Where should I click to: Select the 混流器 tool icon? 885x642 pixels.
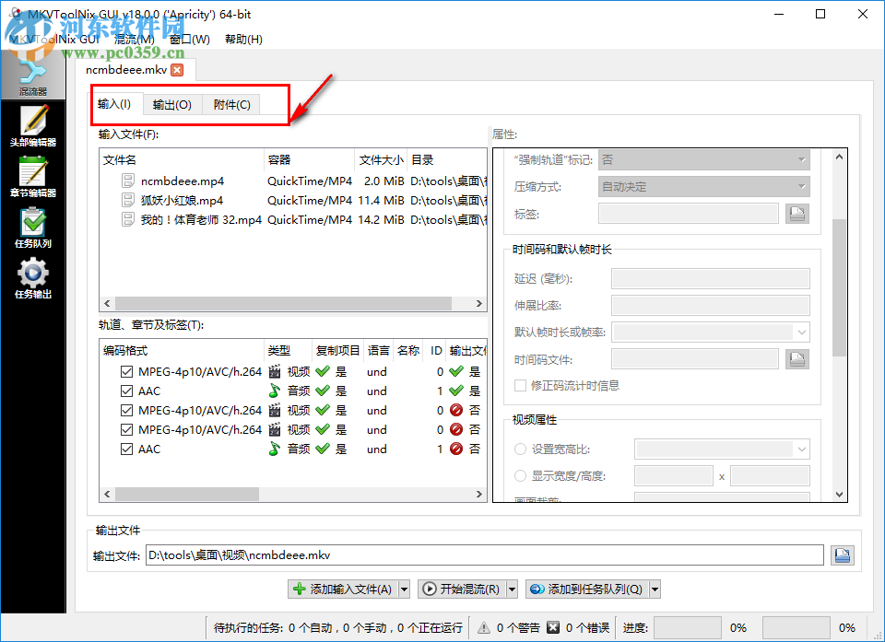33,74
